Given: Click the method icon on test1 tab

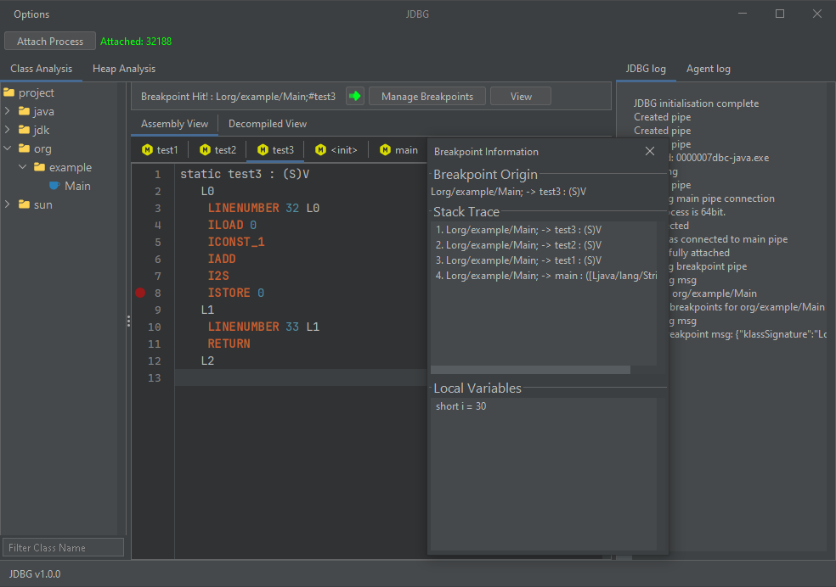Looking at the screenshot, I should pos(148,150).
